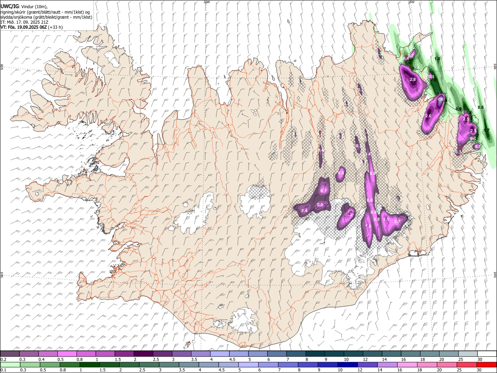Click the black 0.9 precipitation value
This screenshot has width=497, height=373.
459,109
